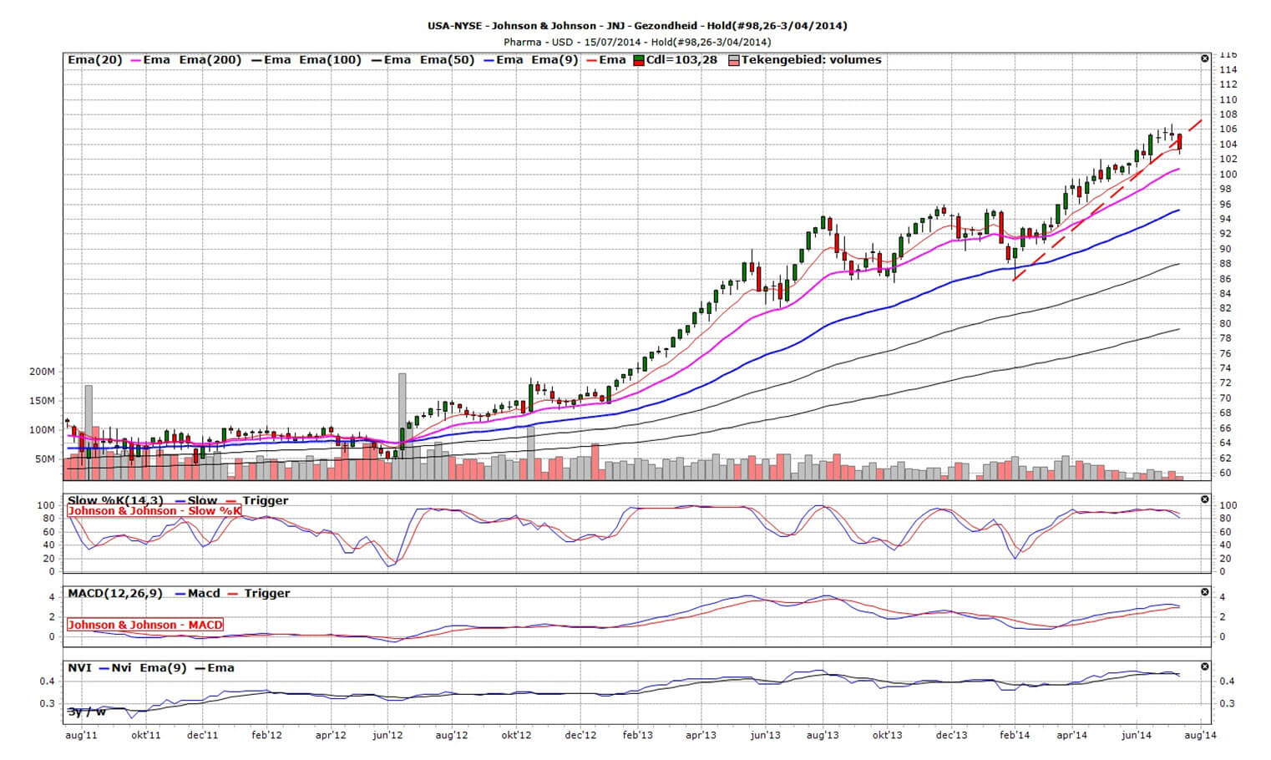The image size is (1271, 760).
Task: Click the red-boxed 'Johnson & Johnson - MACD' label
Action: 145,625
